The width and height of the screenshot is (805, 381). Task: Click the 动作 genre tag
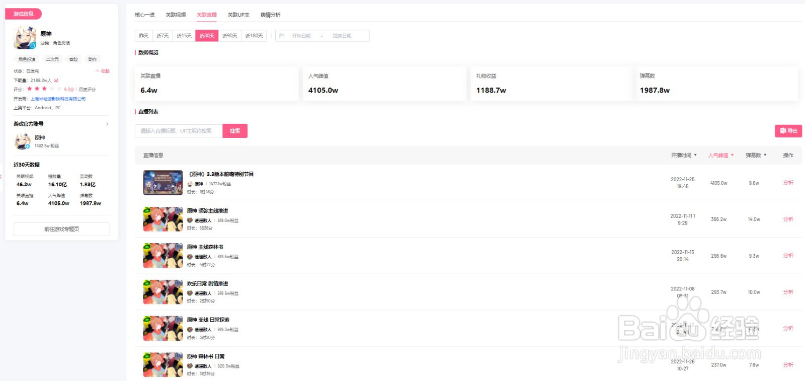(x=93, y=59)
